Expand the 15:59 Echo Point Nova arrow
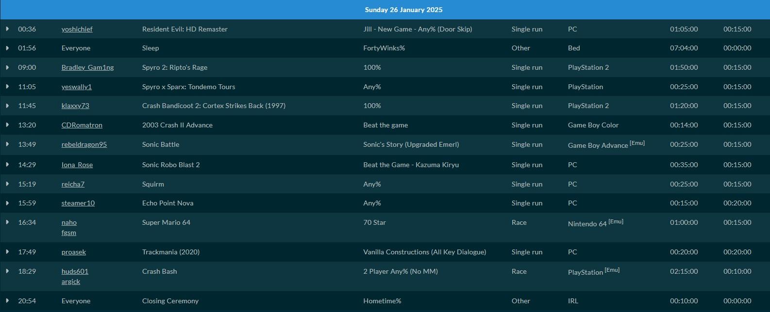 7,203
